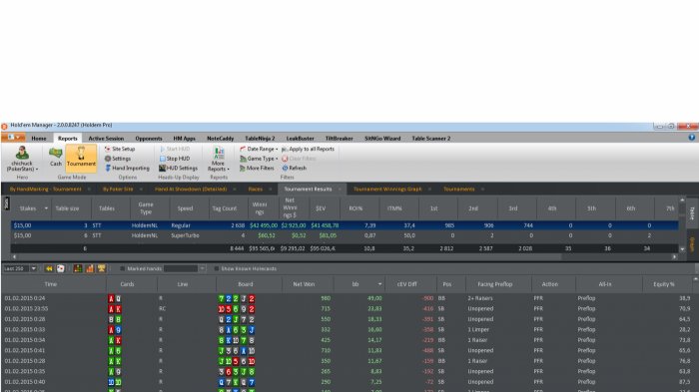Click the yellow rewind arrows icon
Screen dimensions: 699x392
click(49, 268)
